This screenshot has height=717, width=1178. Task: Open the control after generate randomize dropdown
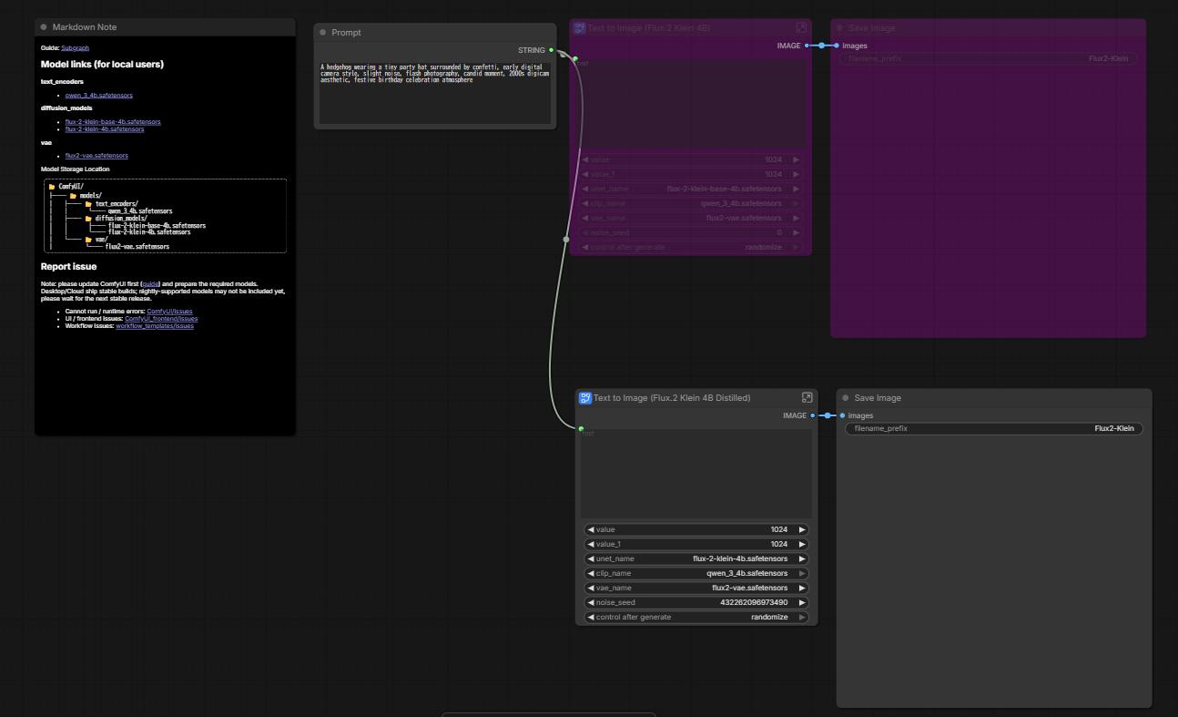pyautogui.click(x=696, y=617)
